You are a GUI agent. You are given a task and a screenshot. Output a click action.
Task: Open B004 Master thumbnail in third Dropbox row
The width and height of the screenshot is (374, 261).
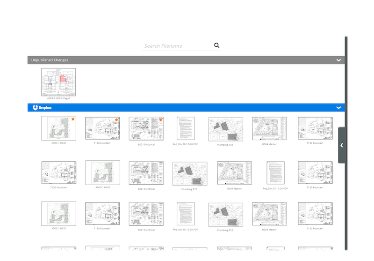269,214
